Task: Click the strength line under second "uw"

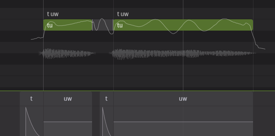Action: (x=183, y=122)
